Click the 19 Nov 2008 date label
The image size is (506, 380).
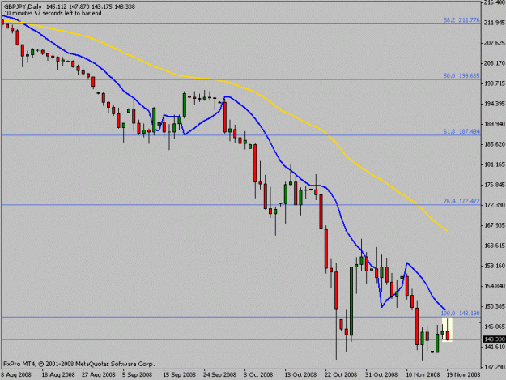(463, 374)
